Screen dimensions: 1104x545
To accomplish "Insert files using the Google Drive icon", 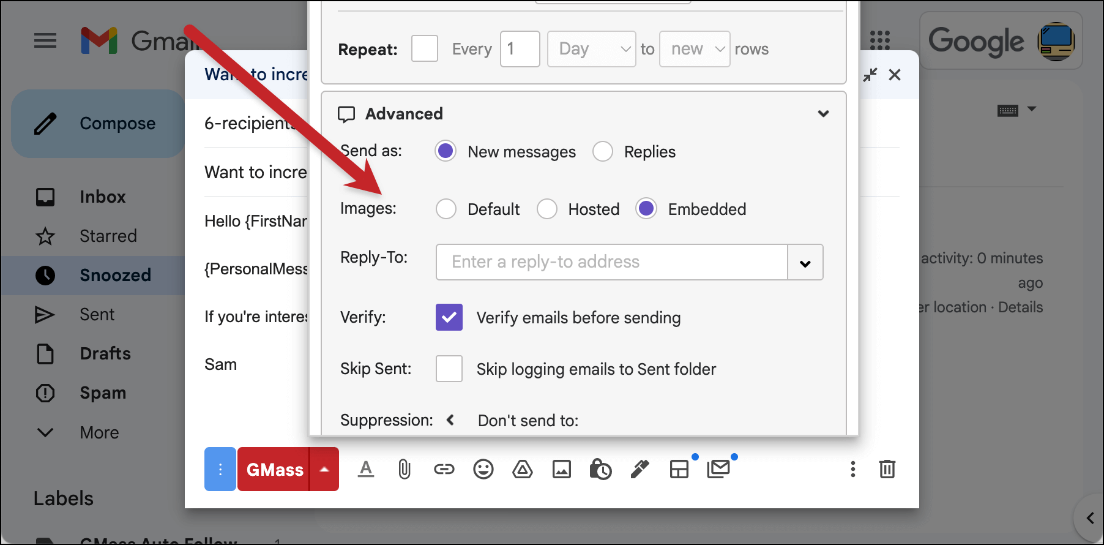I will click(x=523, y=470).
